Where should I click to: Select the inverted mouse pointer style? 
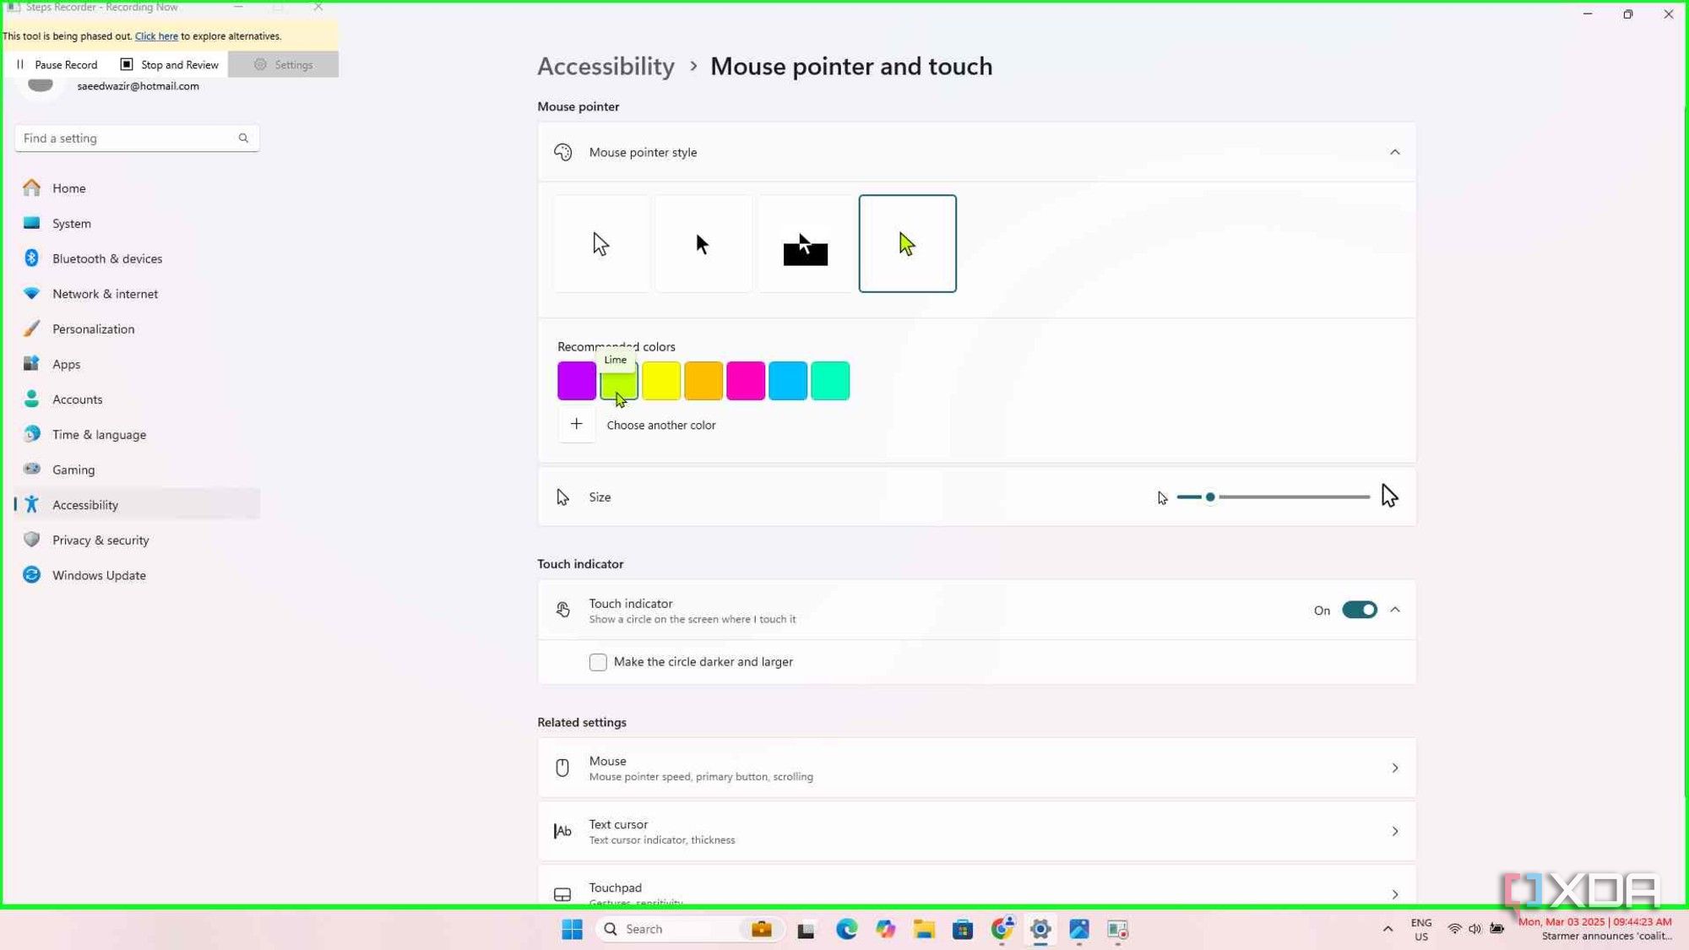(x=805, y=244)
